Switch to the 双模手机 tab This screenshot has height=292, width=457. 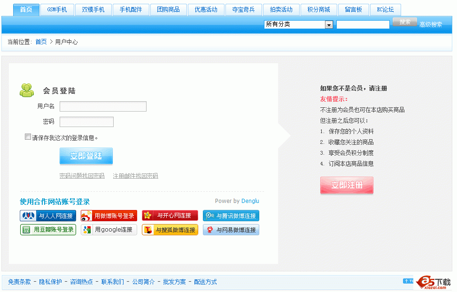click(93, 9)
